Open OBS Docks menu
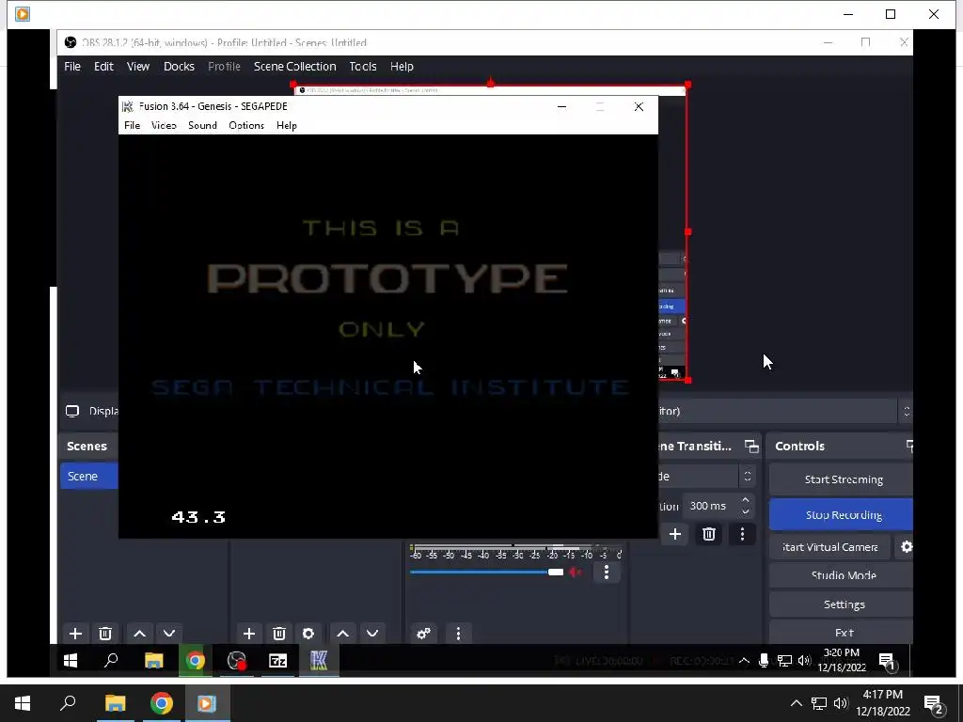Viewport: 963px width, 722px height. tap(179, 67)
